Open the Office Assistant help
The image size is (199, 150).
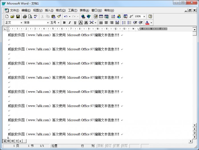(150, 16)
